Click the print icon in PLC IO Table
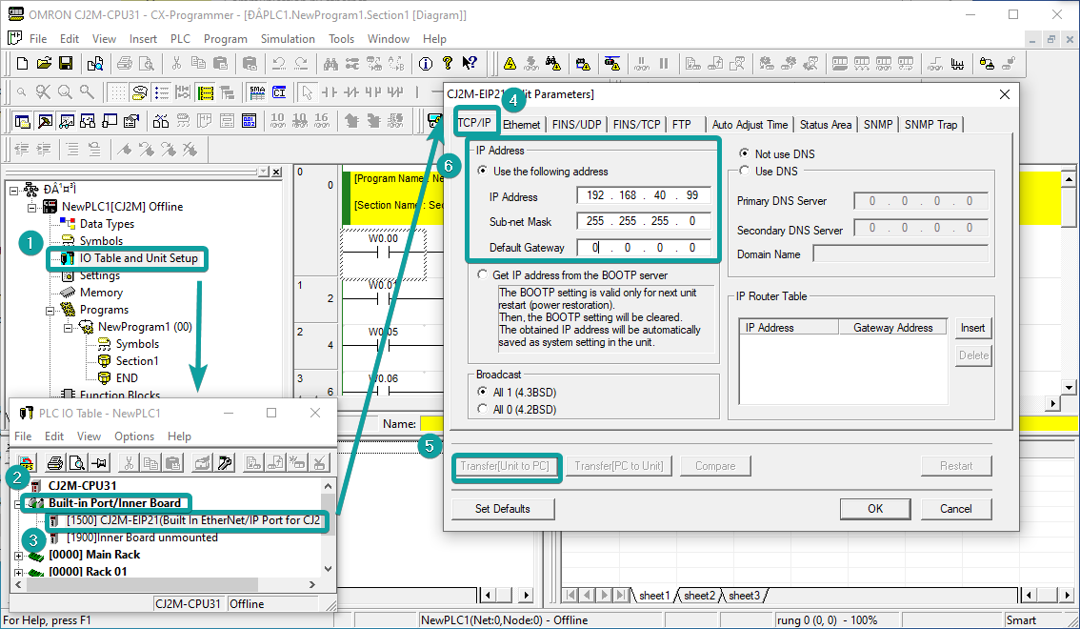1080x629 pixels. (55, 463)
